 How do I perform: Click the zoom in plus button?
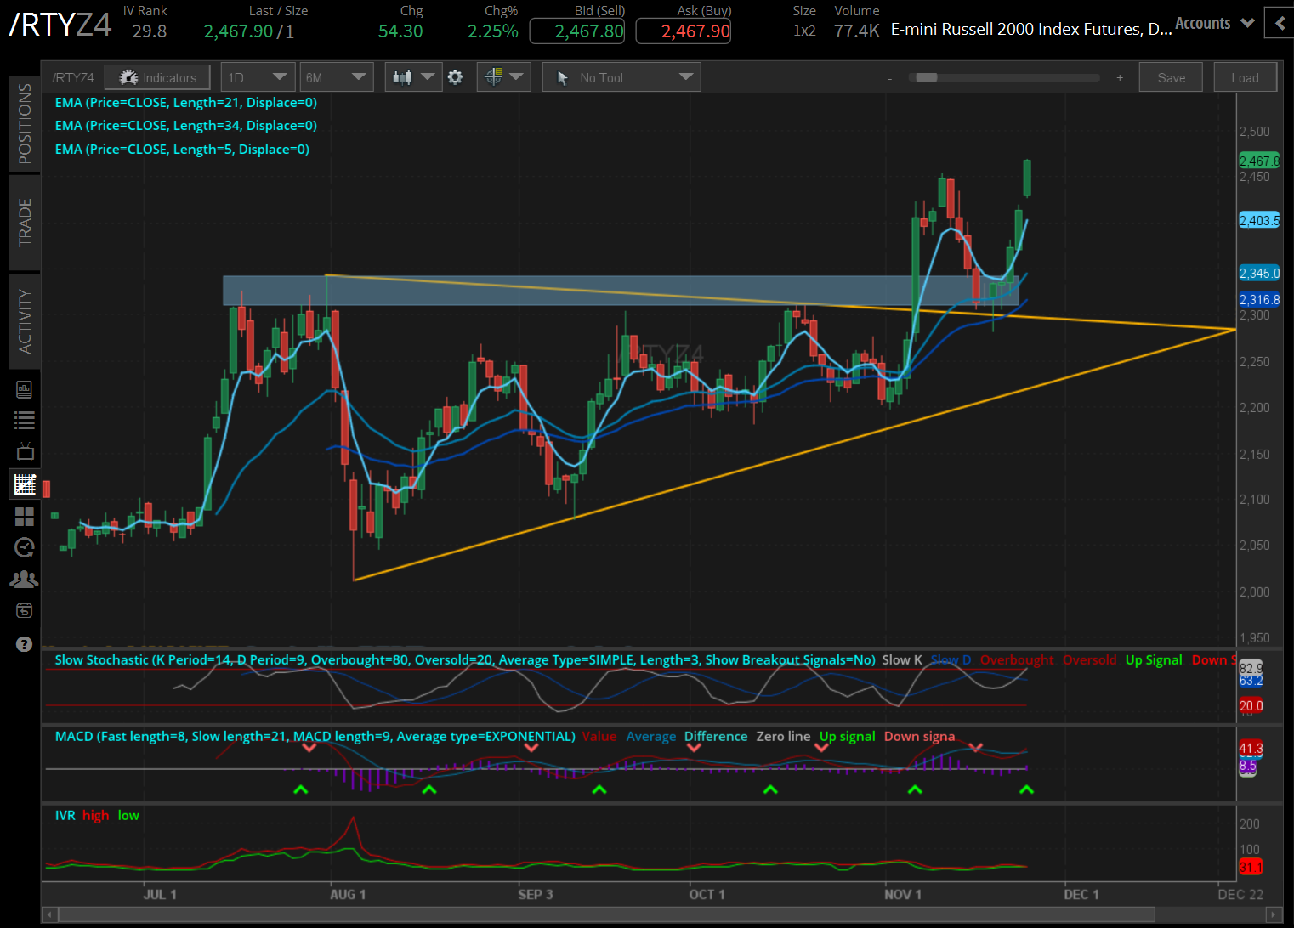pos(1120,77)
